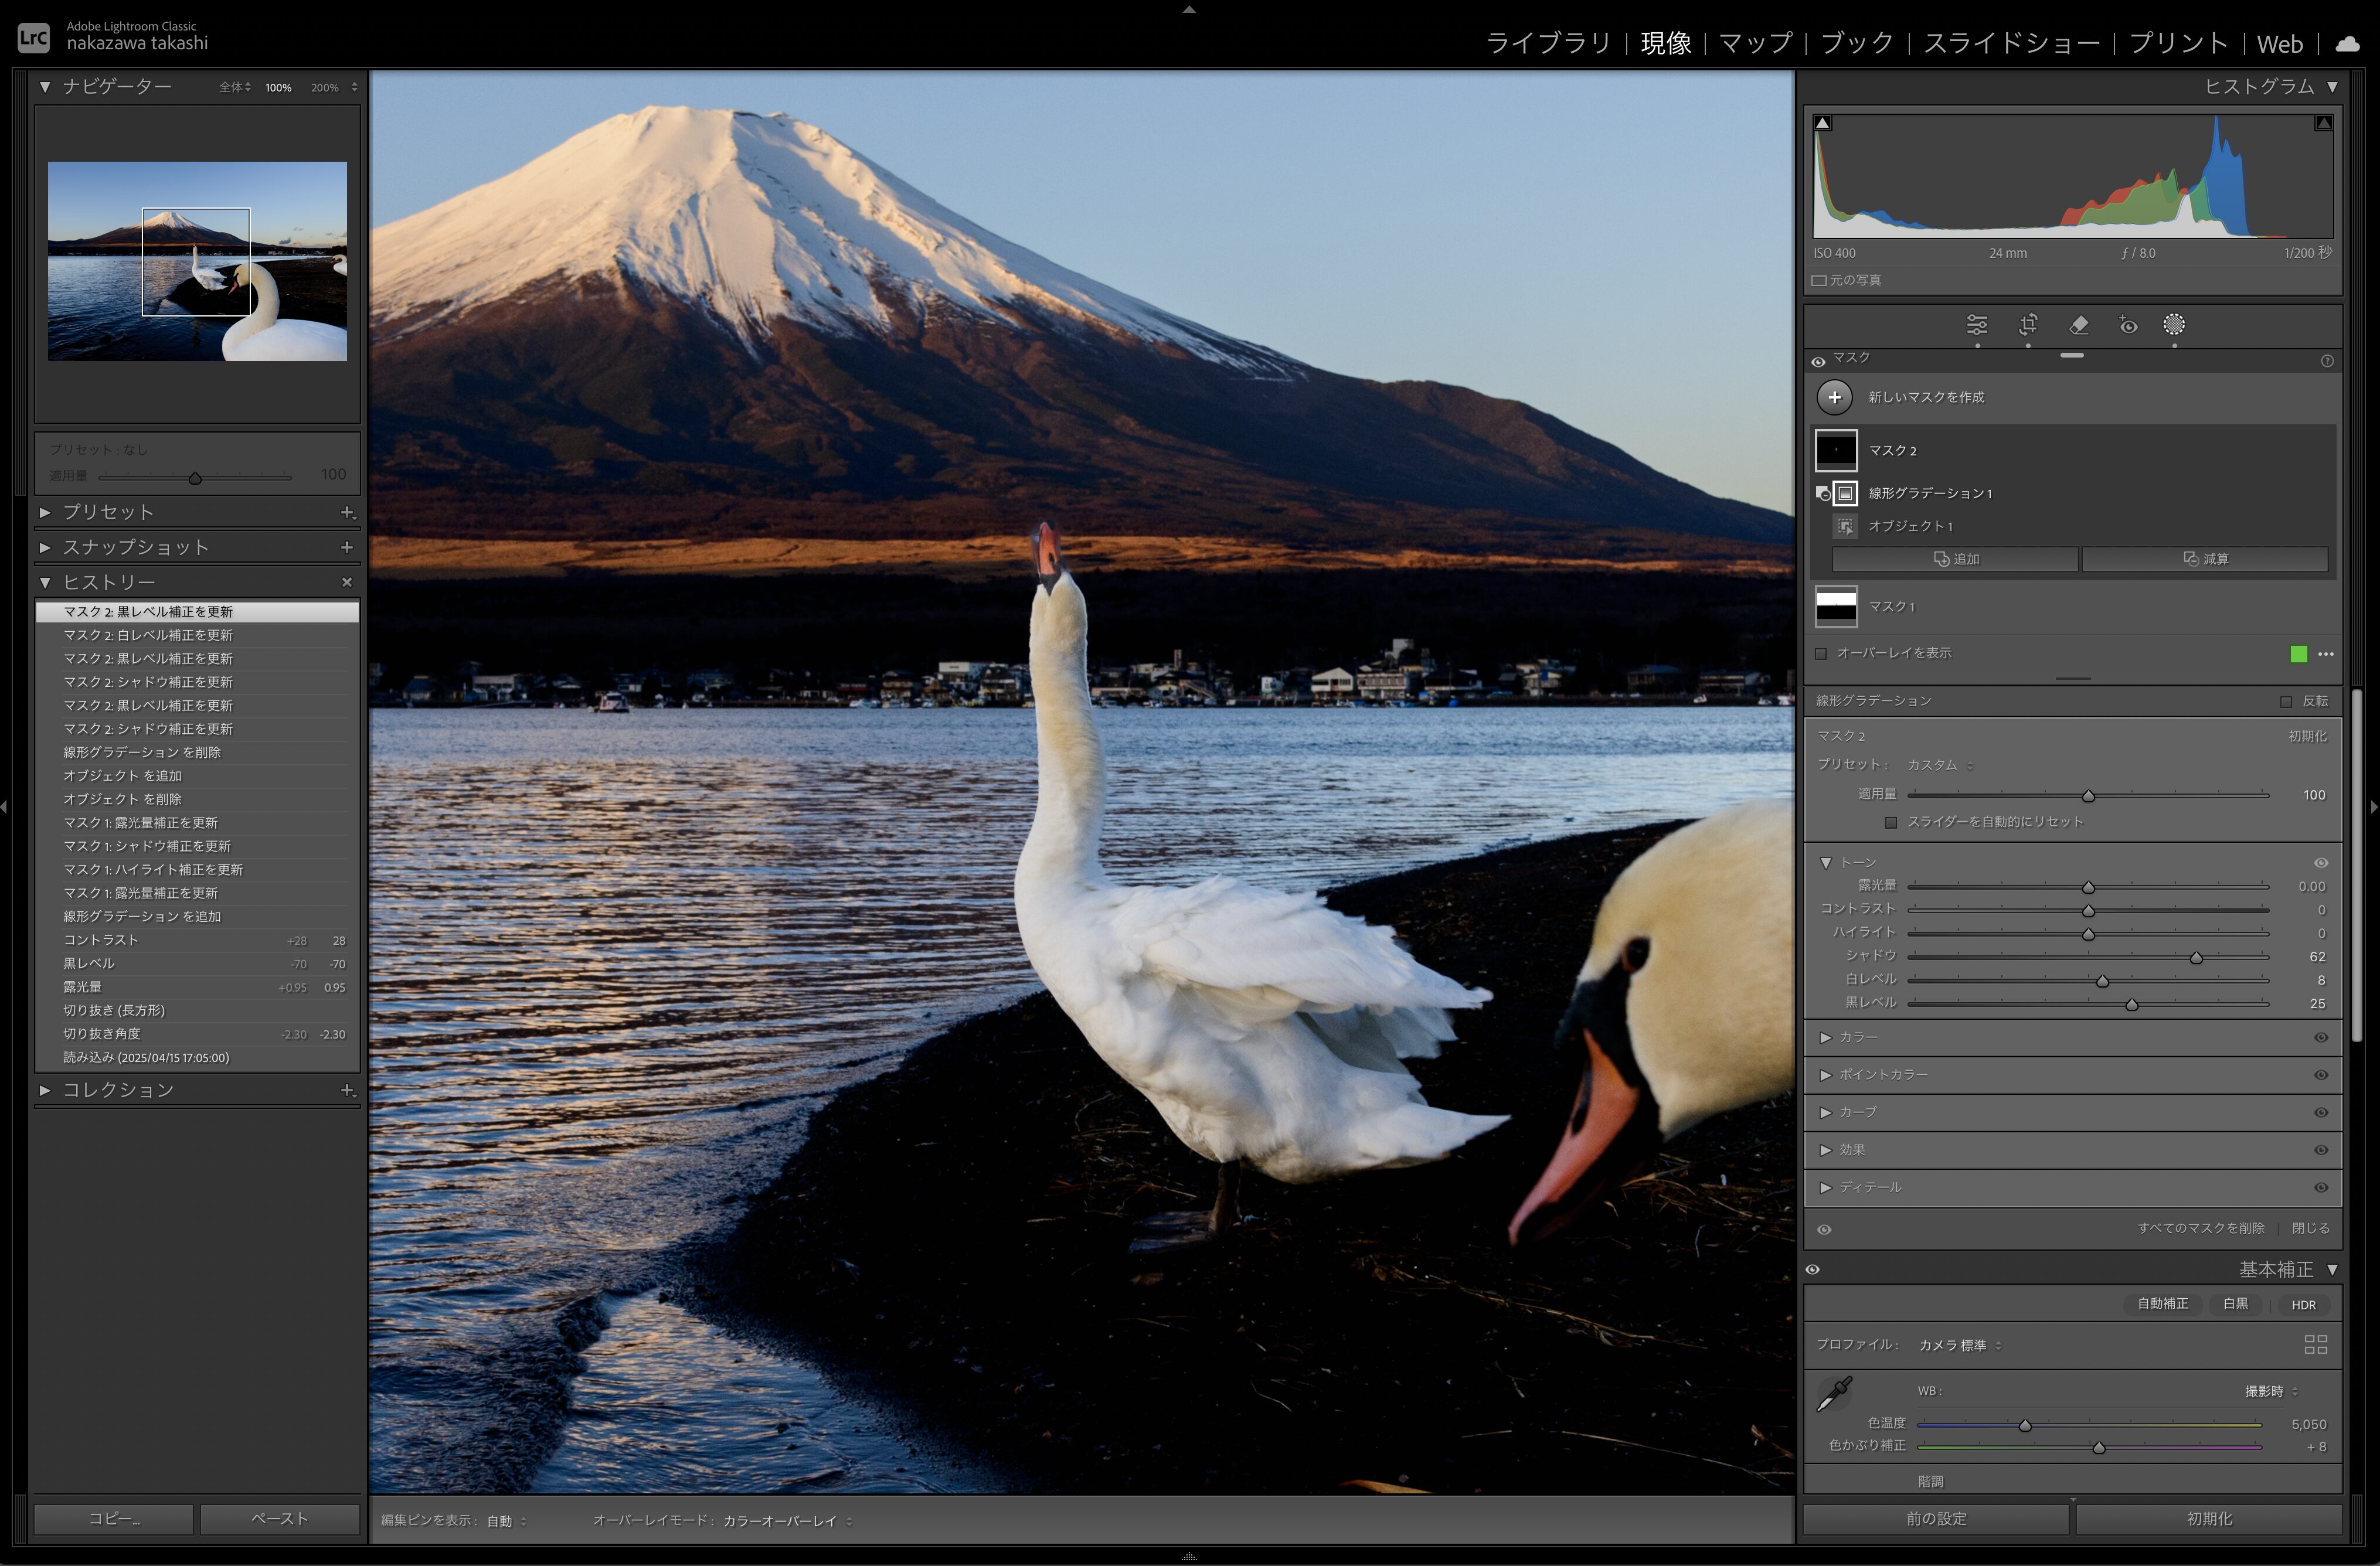2380x1566 pixels.
Task: Click the 自動補正 auto button
Action: [x=2162, y=1304]
